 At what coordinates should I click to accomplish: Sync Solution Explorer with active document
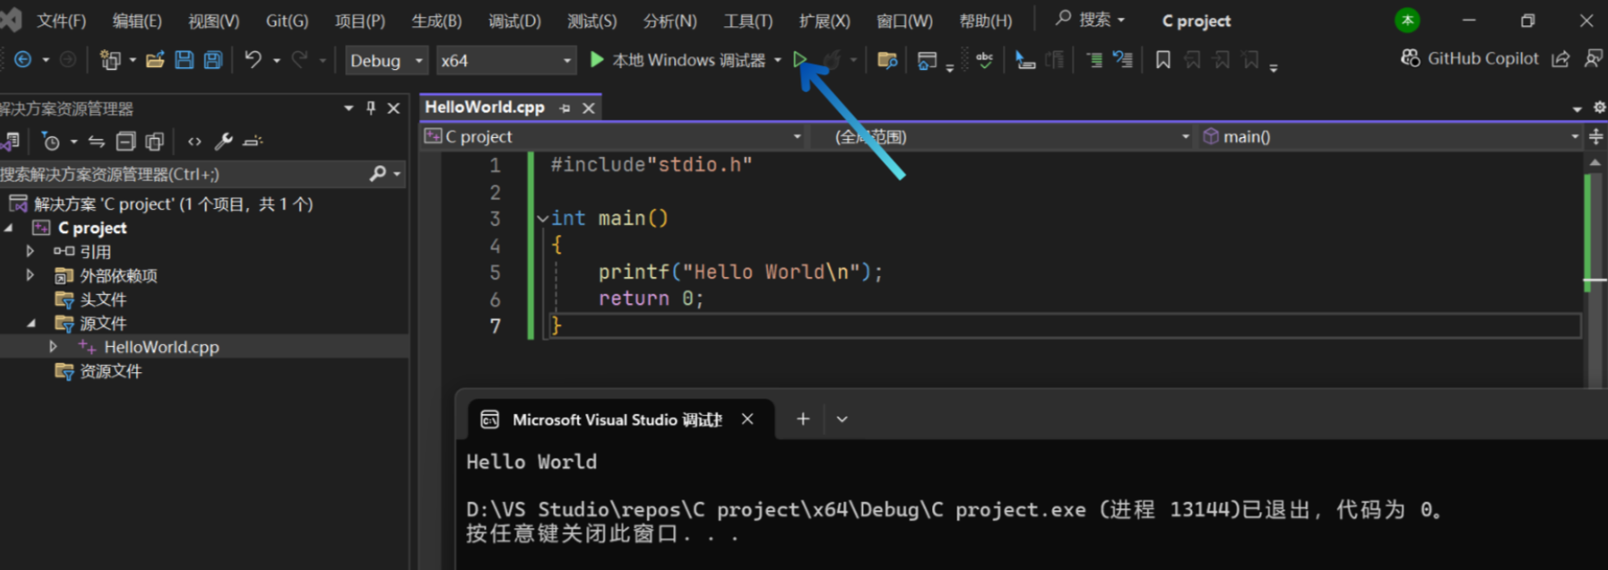point(96,142)
